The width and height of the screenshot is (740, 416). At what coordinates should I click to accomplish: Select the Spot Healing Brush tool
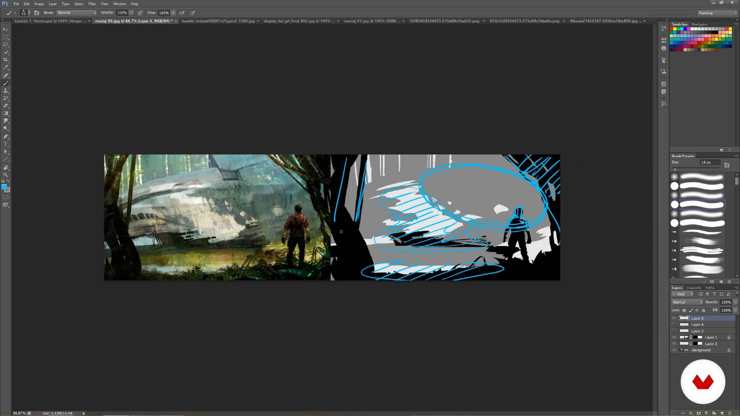coord(5,75)
